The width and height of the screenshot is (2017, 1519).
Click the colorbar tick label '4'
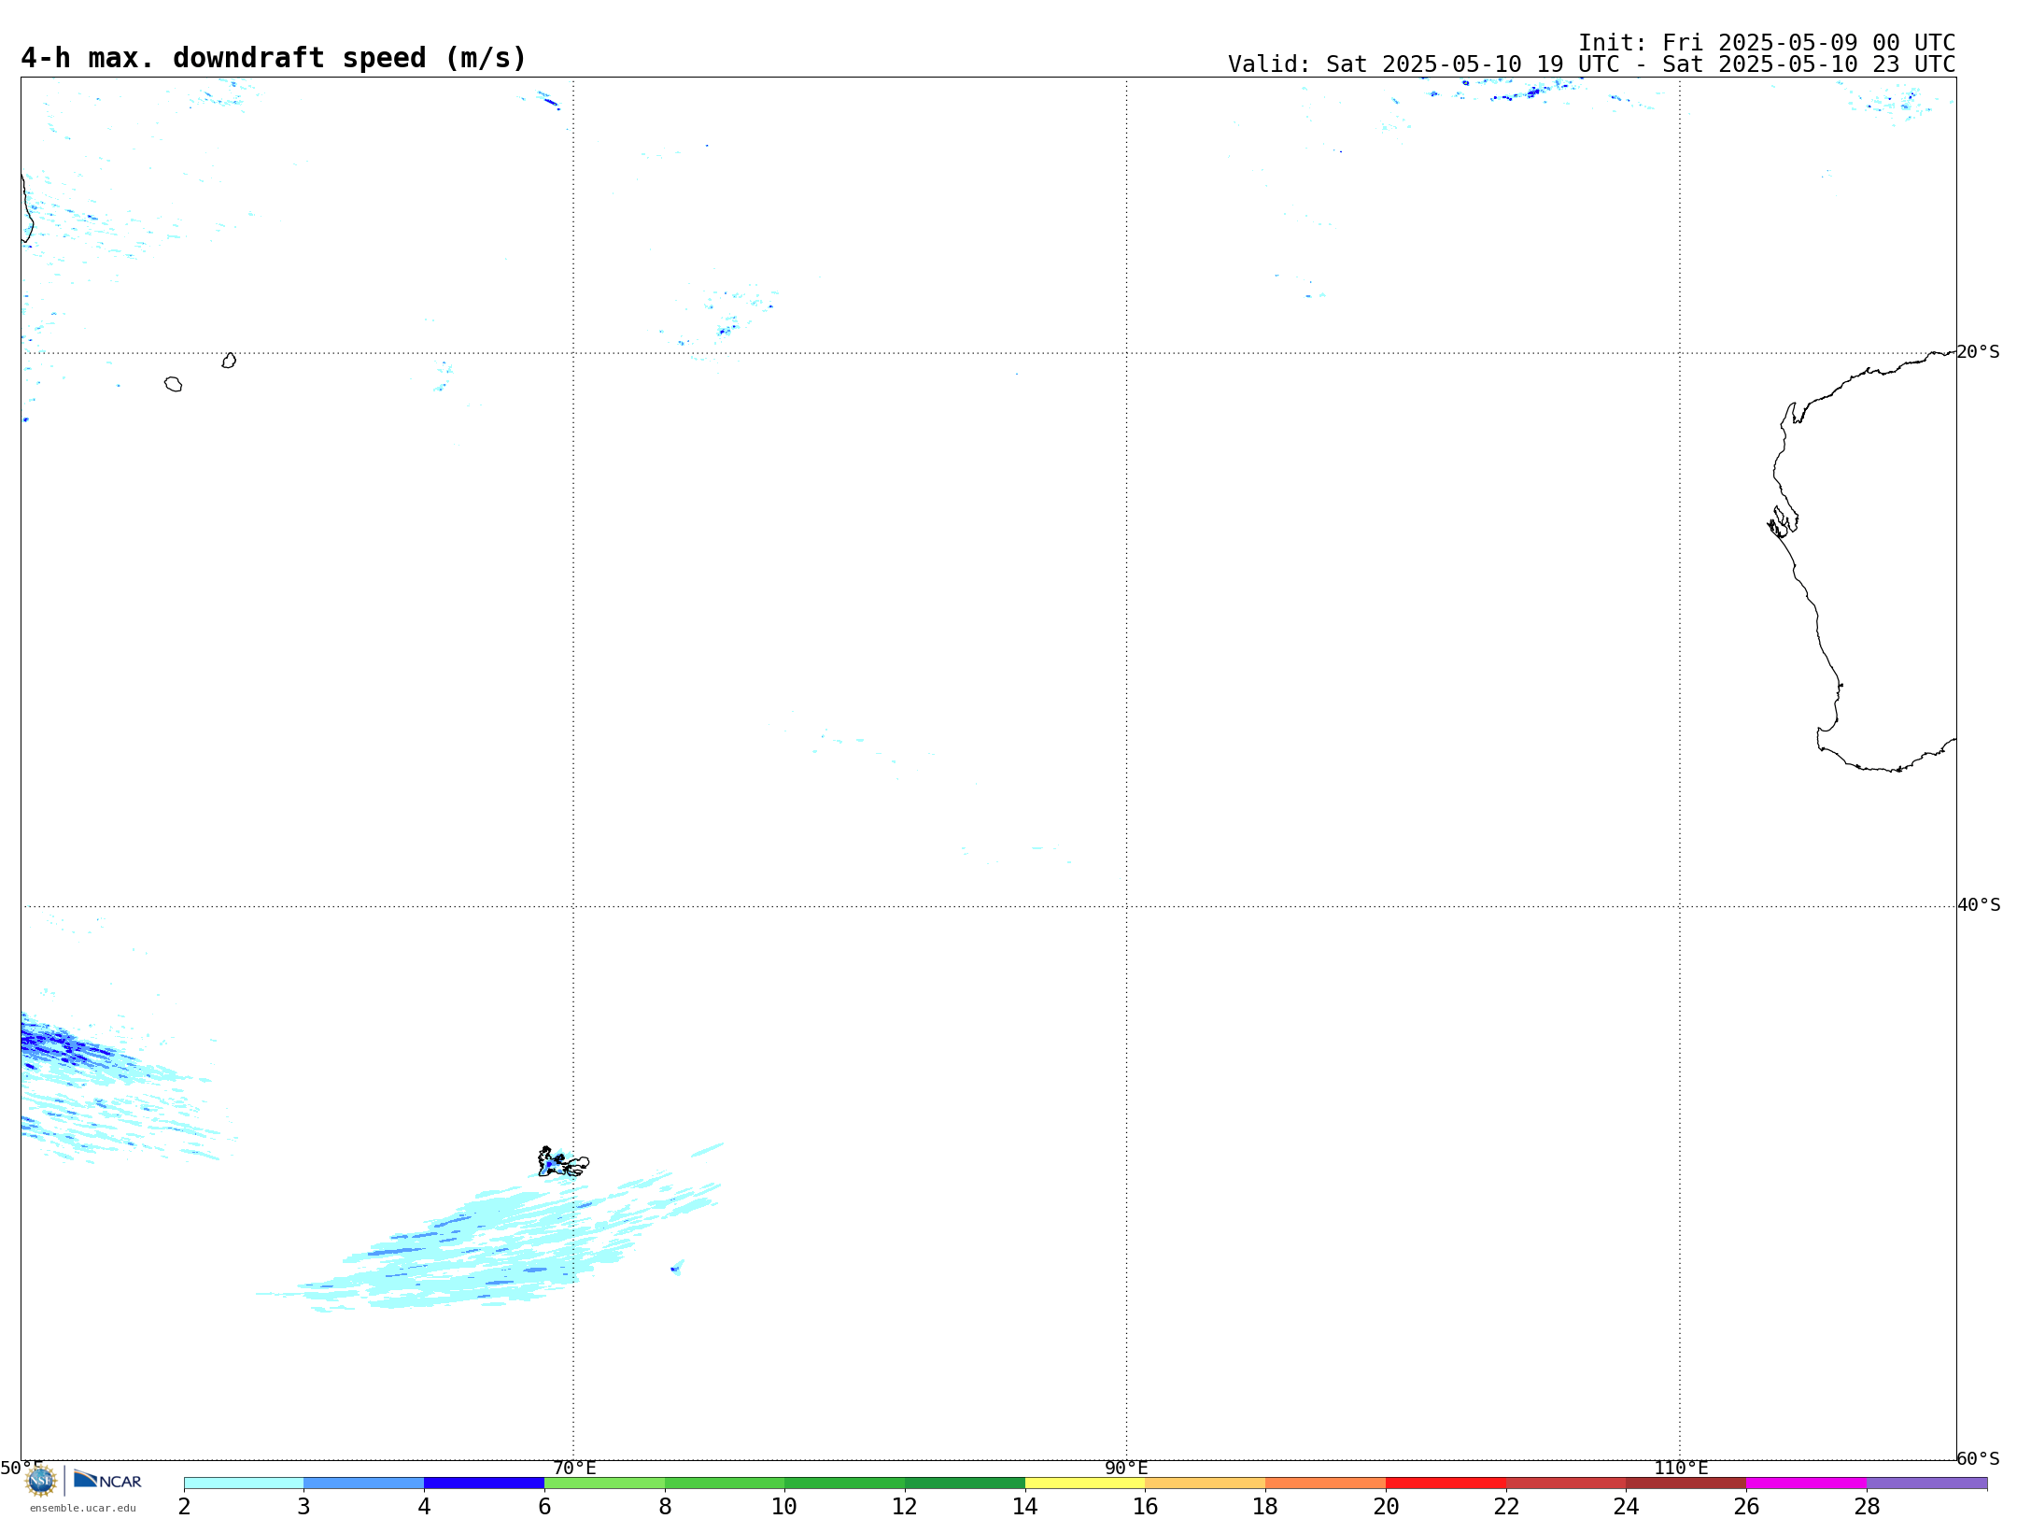coord(424,1507)
